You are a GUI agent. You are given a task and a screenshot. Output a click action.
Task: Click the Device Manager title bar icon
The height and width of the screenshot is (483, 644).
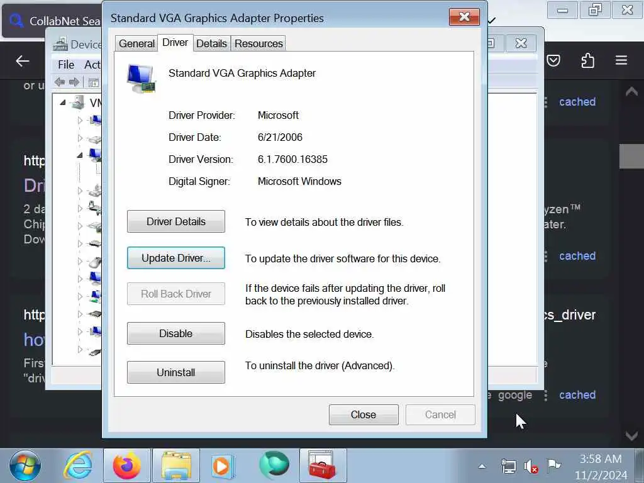60,44
